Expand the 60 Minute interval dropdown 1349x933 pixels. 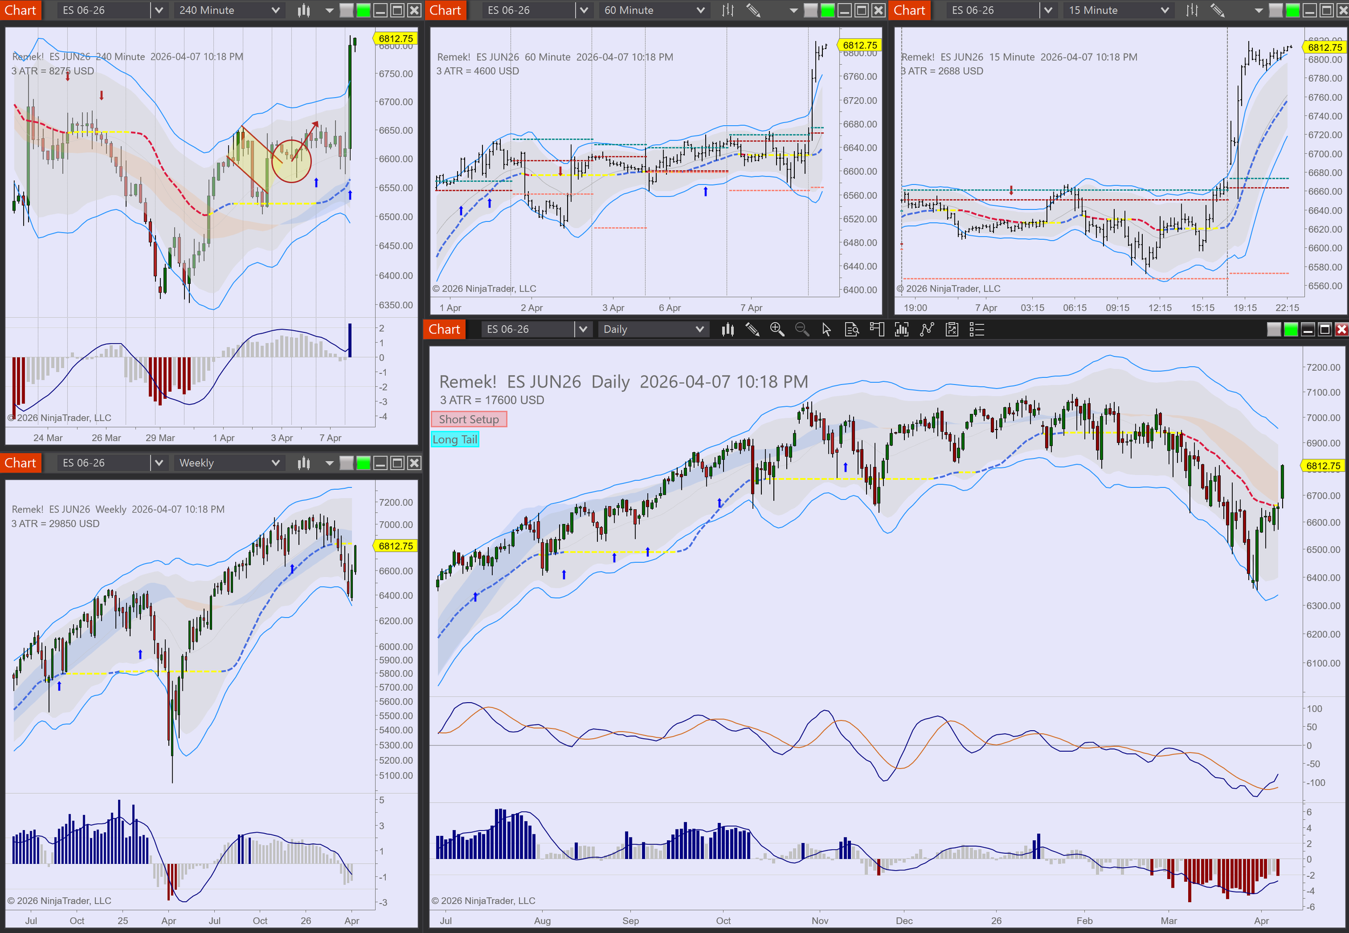click(x=700, y=10)
